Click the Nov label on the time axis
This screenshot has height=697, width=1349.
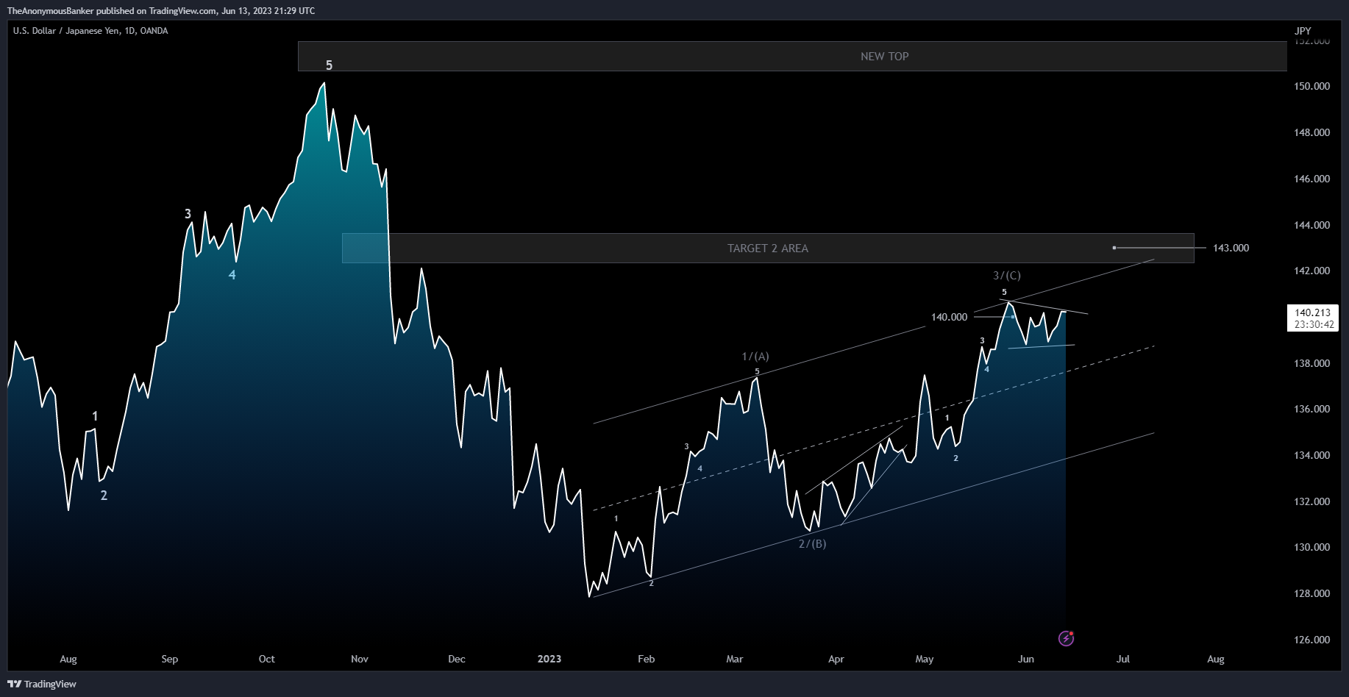click(x=360, y=659)
